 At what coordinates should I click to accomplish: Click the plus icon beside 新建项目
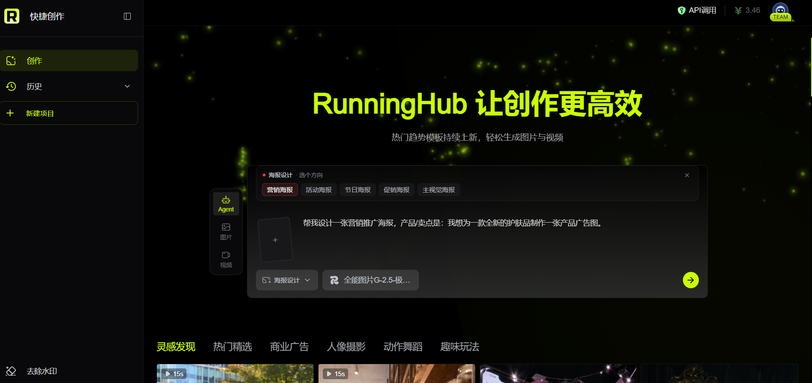click(x=10, y=113)
